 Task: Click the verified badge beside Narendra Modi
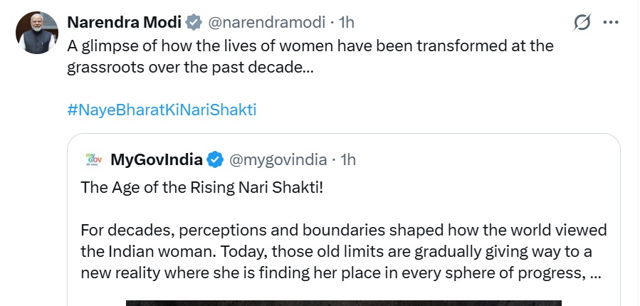click(x=193, y=23)
